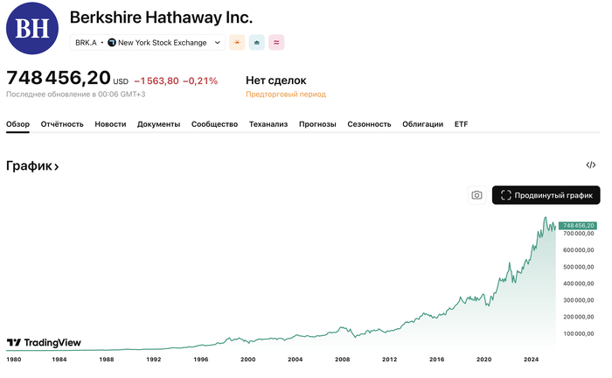Click the 2020 marker on time axis
This screenshot has height=378, width=612.
483,359
